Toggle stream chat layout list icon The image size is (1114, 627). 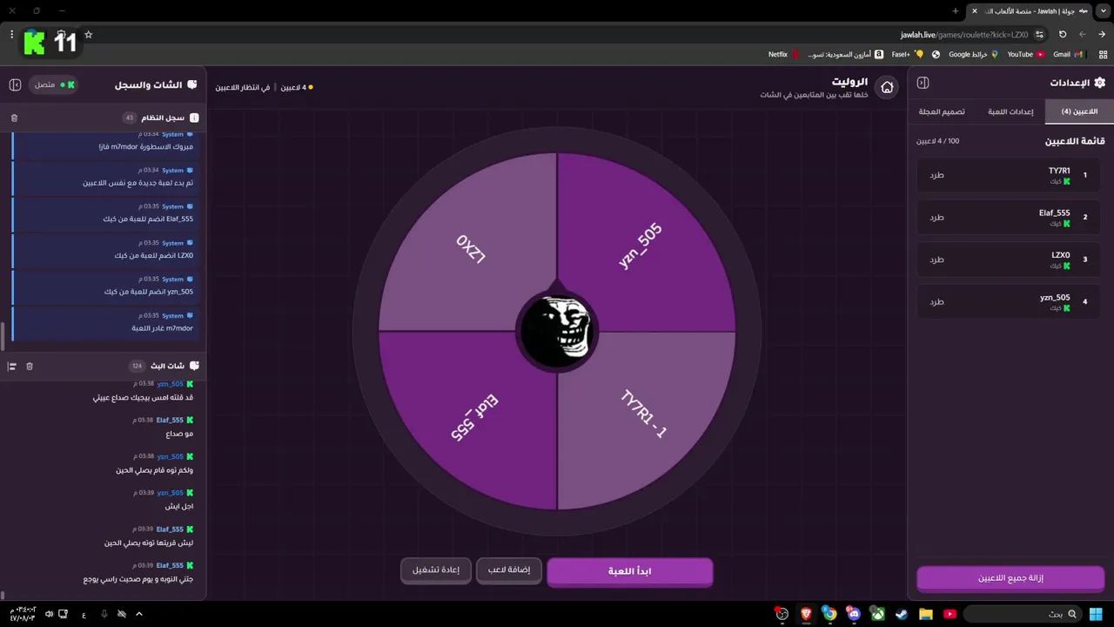coord(12,366)
